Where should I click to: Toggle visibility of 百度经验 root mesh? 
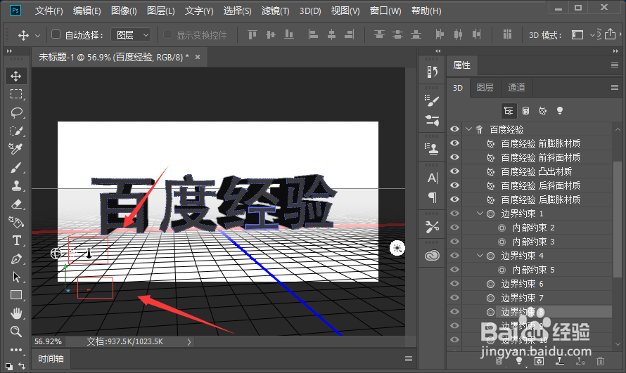454,129
